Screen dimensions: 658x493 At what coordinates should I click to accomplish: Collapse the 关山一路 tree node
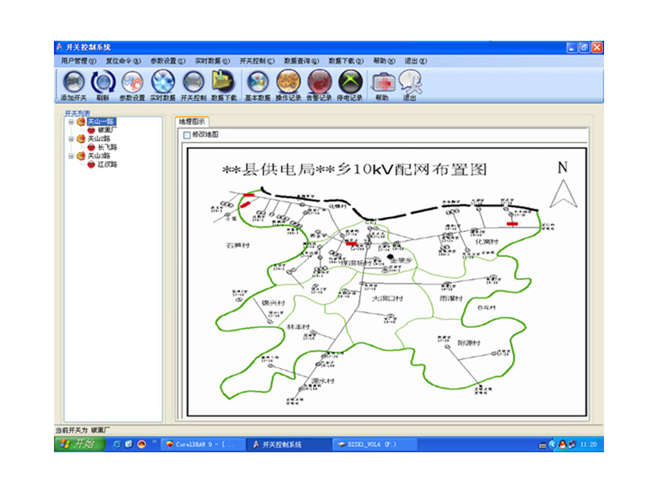click(x=71, y=122)
